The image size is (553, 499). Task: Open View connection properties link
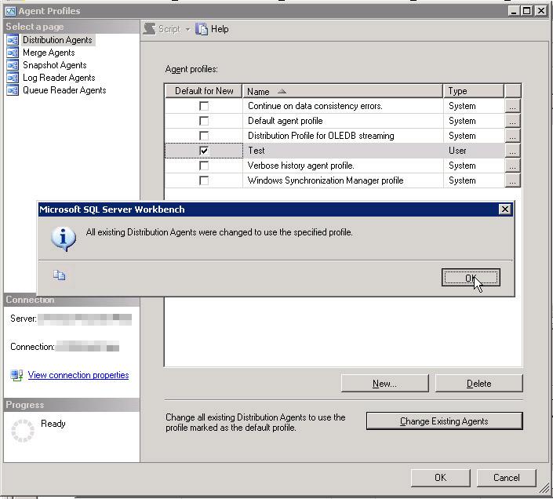point(78,375)
